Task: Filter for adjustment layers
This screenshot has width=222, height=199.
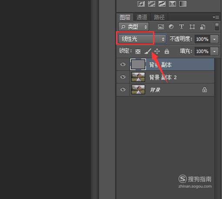Action: pyautogui.click(x=171, y=27)
